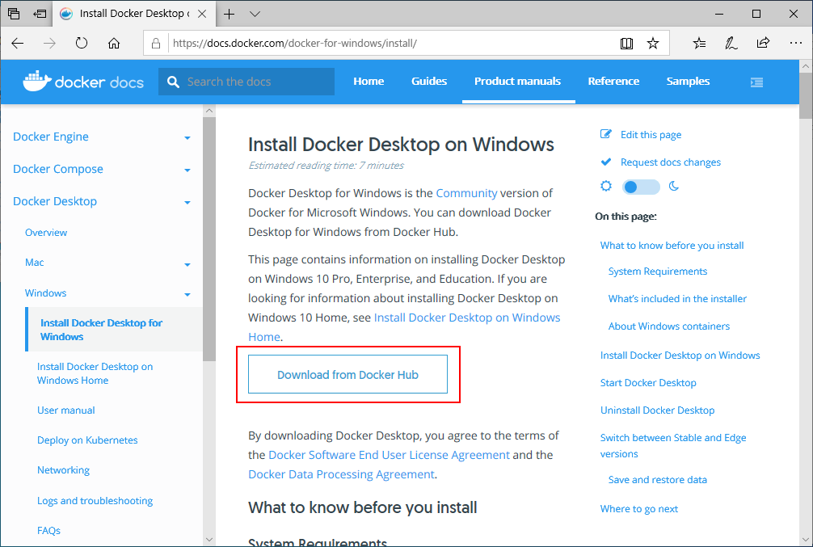Open the Guides nav item
The width and height of the screenshot is (813, 547).
429,81
